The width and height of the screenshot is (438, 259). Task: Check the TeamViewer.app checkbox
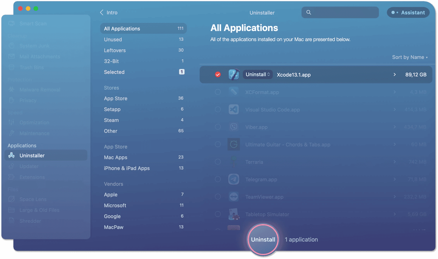(218, 197)
